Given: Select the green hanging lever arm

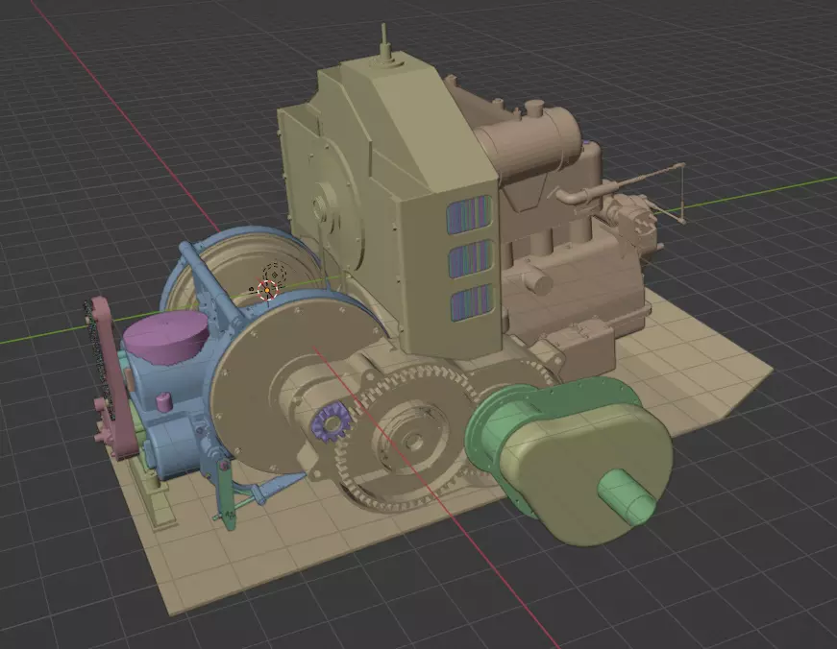Looking at the screenshot, I should tap(227, 496).
